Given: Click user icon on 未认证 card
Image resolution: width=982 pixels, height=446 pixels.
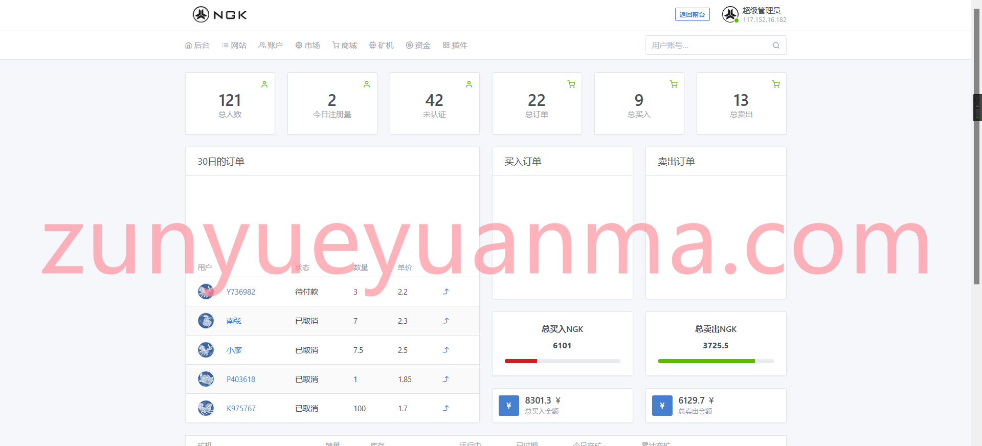Looking at the screenshot, I should [469, 84].
